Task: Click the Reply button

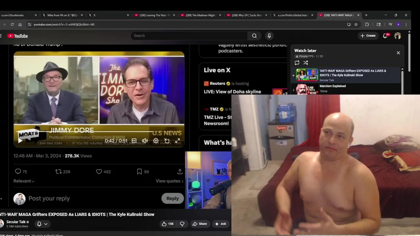Action: [172, 198]
